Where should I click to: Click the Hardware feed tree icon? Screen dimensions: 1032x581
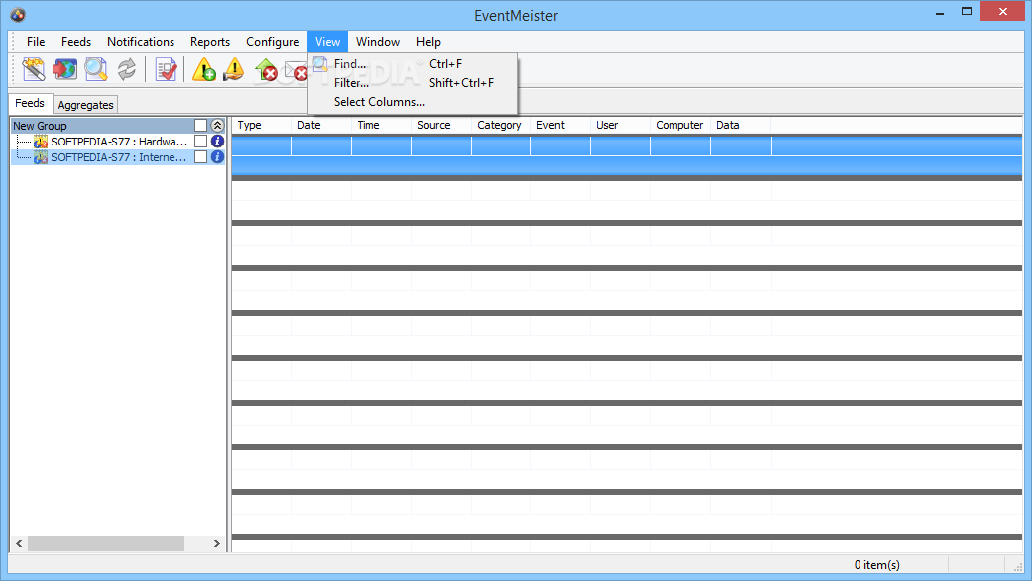[x=41, y=142]
